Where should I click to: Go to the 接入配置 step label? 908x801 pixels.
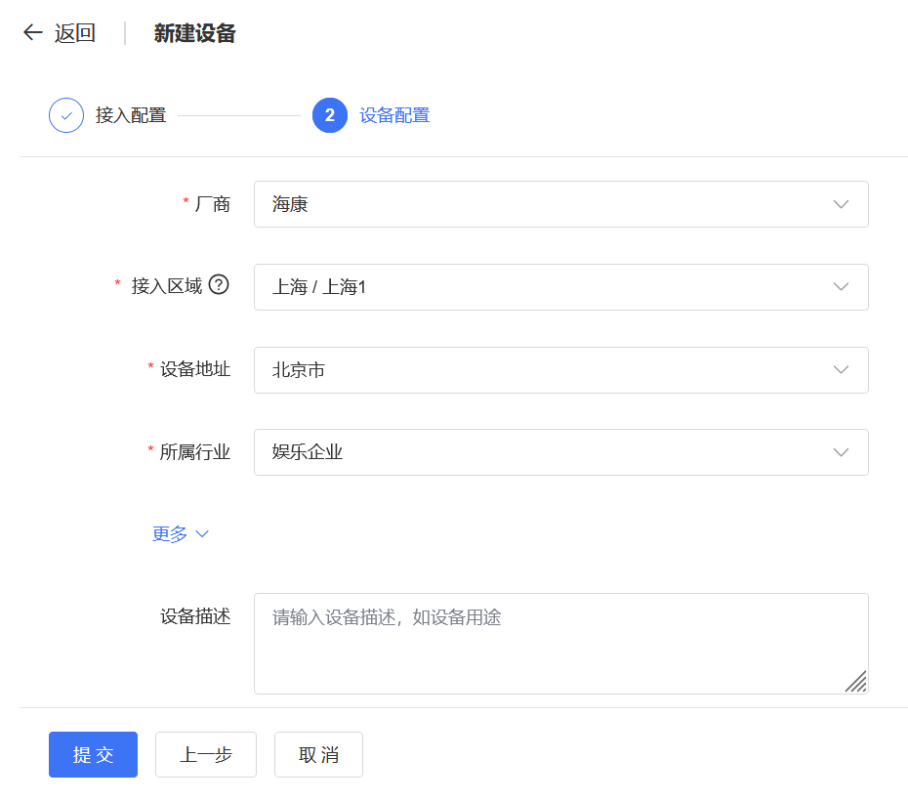tap(131, 115)
